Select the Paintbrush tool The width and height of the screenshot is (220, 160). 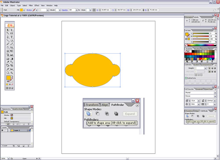coord(8,44)
